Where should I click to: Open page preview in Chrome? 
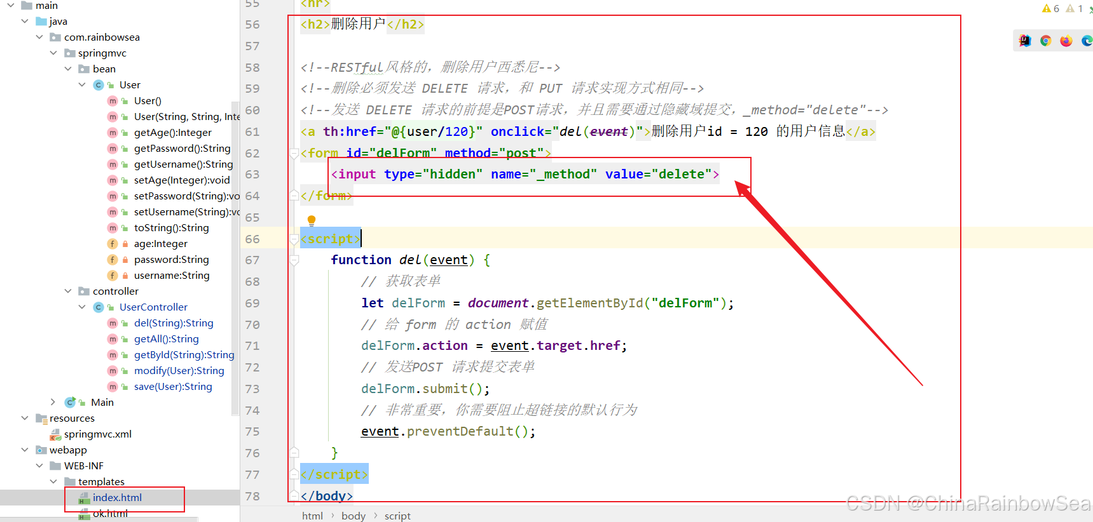[x=1045, y=41]
